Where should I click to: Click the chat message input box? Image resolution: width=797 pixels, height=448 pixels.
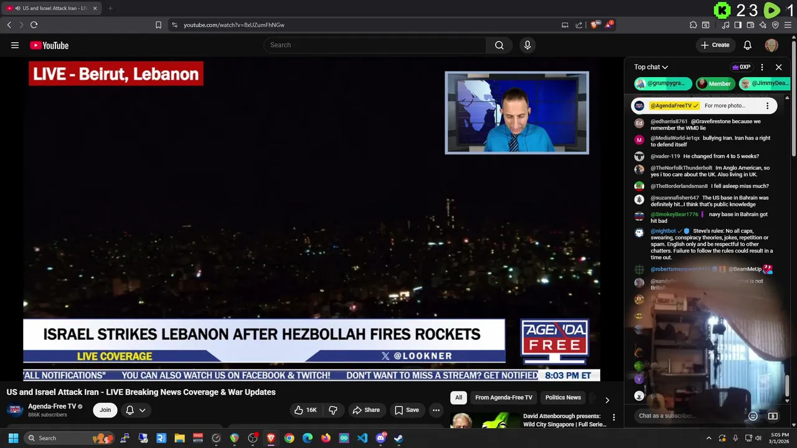coord(688,416)
